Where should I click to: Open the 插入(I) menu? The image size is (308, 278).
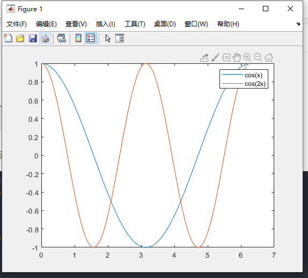106,24
